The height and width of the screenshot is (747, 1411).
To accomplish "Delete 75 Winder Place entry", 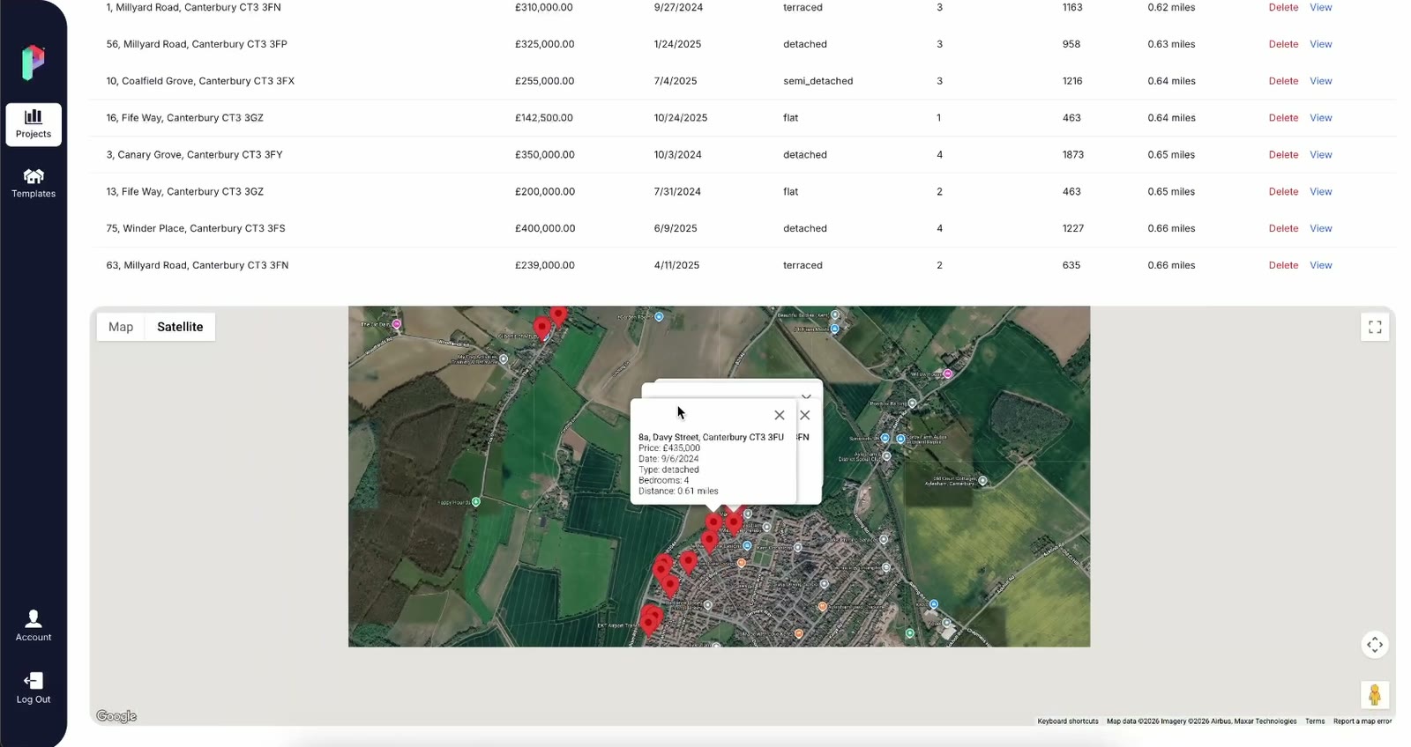I will pyautogui.click(x=1283, y=228).
